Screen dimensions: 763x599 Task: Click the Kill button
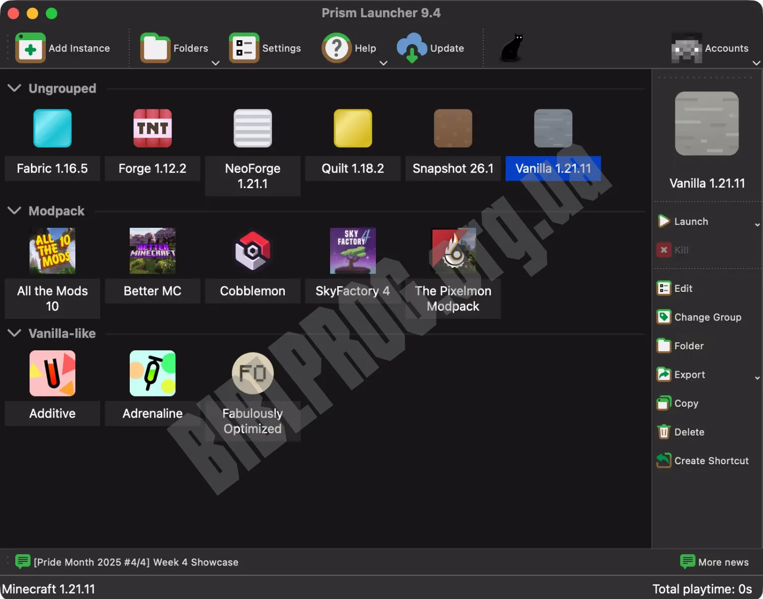click(x=672, y=250)
